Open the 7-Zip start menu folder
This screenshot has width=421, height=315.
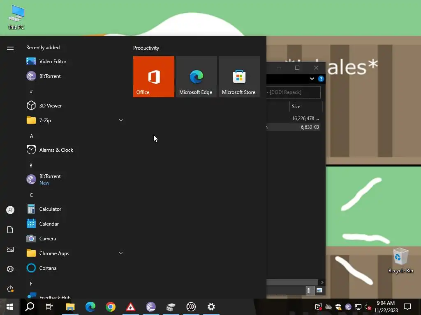click(75, 120)
